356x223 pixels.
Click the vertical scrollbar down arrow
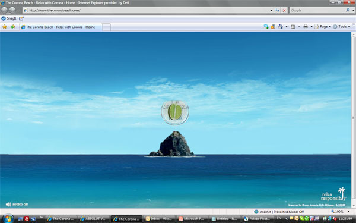tap(354, 205)
